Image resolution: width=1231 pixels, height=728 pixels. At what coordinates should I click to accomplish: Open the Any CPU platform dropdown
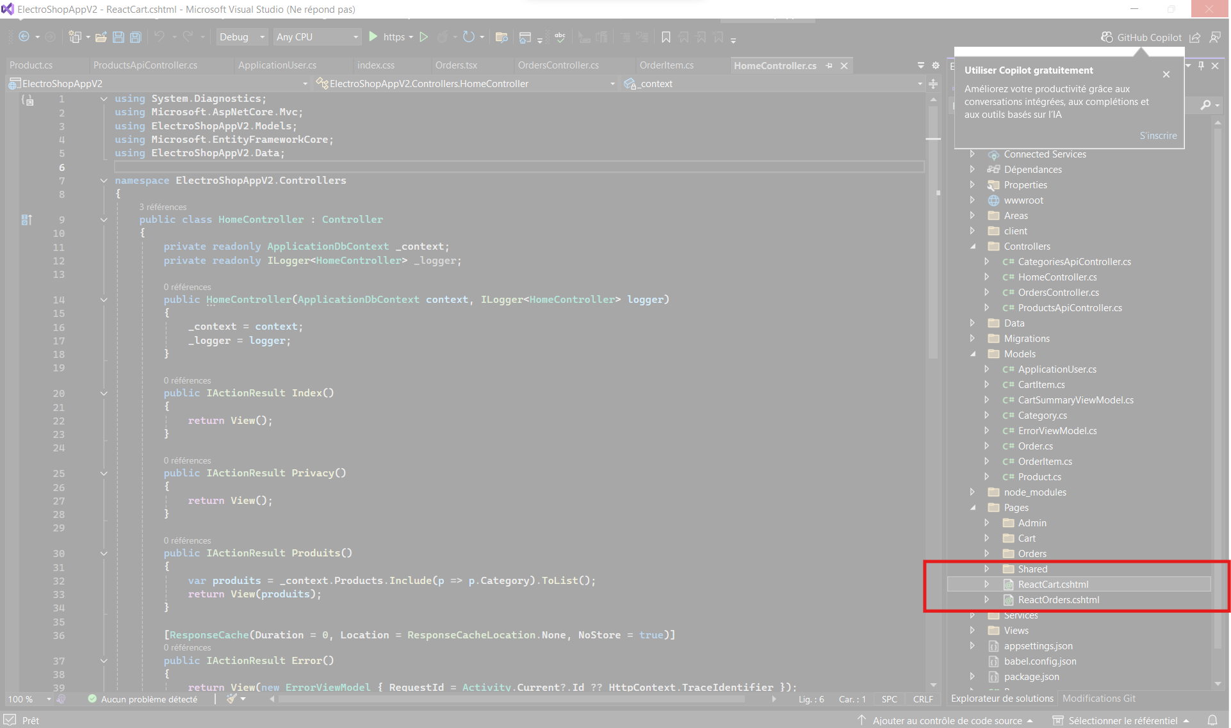[x=317, y=37]
